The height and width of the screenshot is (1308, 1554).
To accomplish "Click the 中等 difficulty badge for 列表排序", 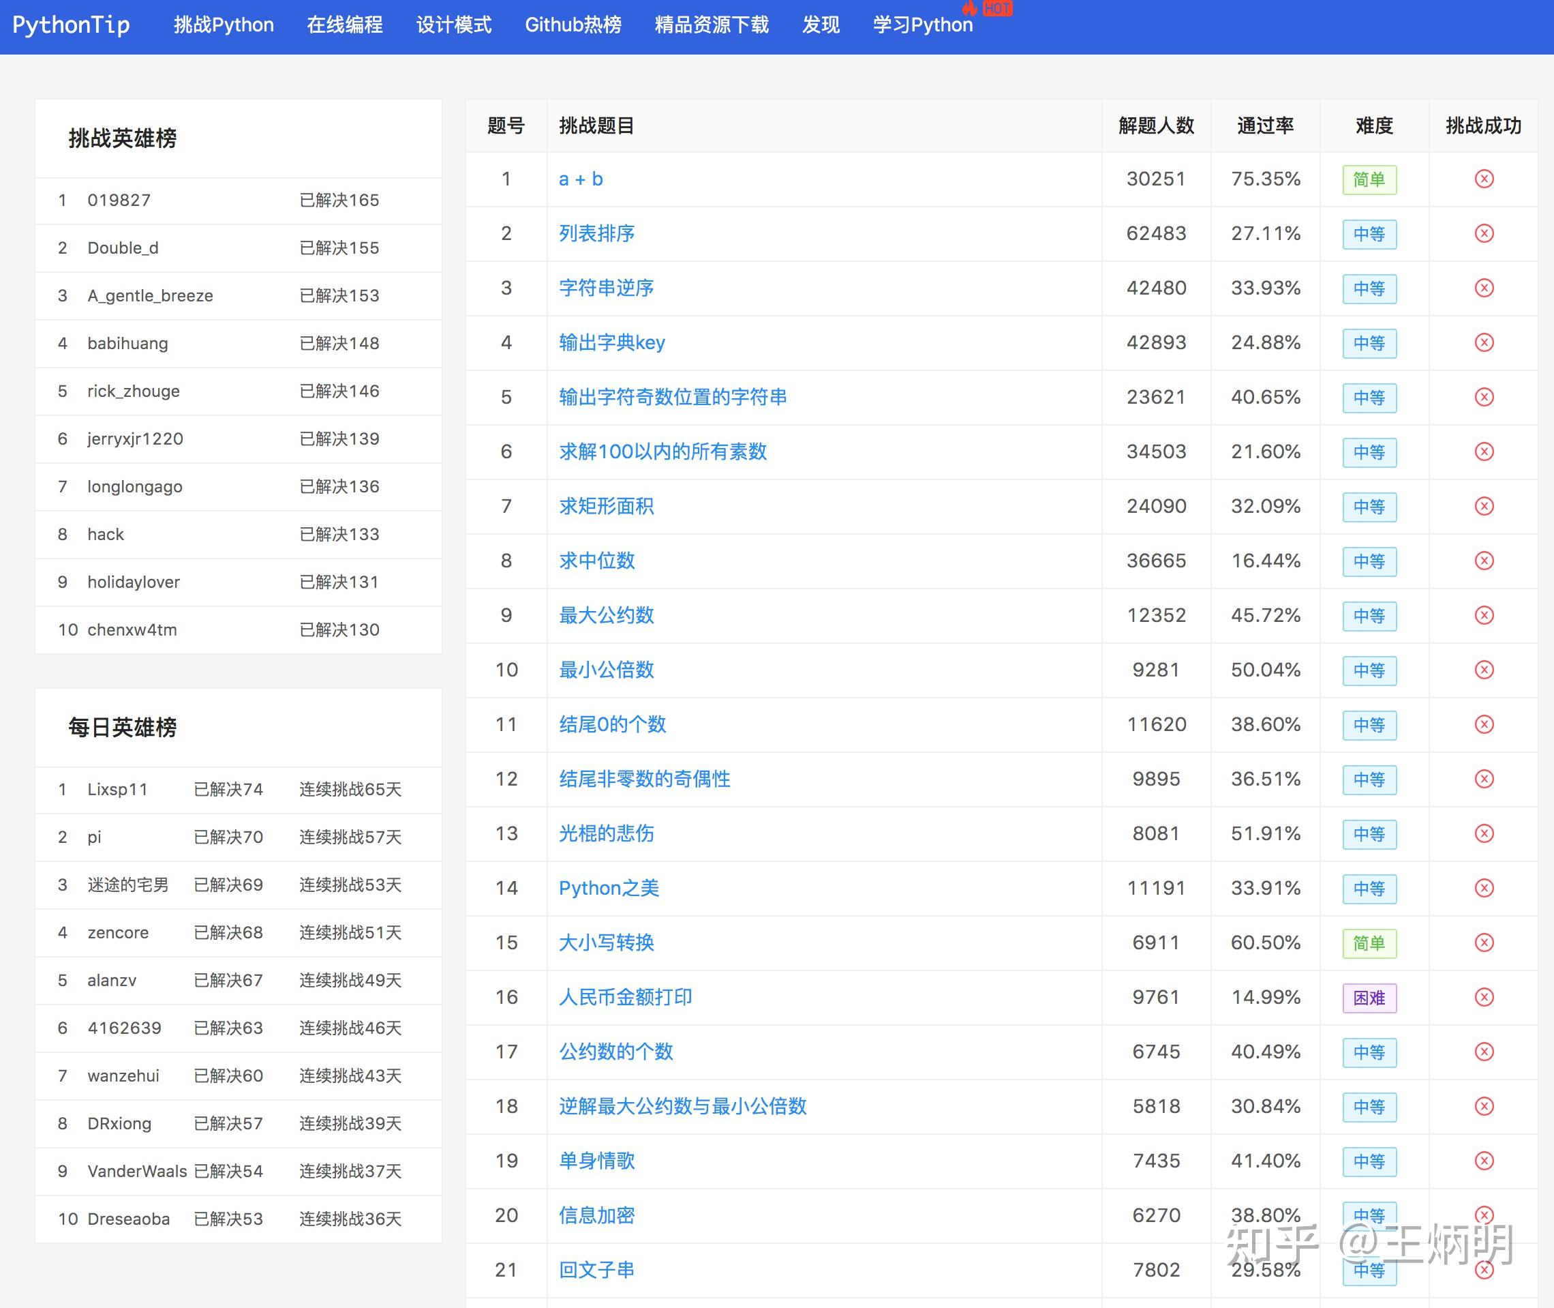I will click(1369, 235).
